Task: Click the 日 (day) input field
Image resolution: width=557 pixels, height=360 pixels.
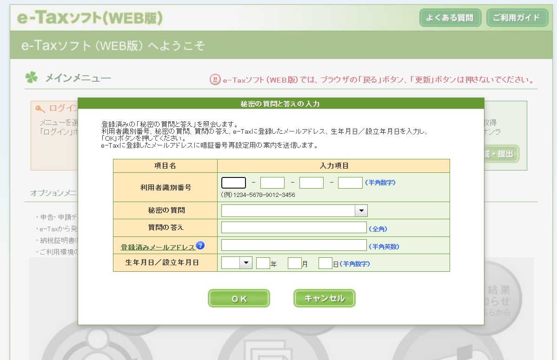Action: 325,263
